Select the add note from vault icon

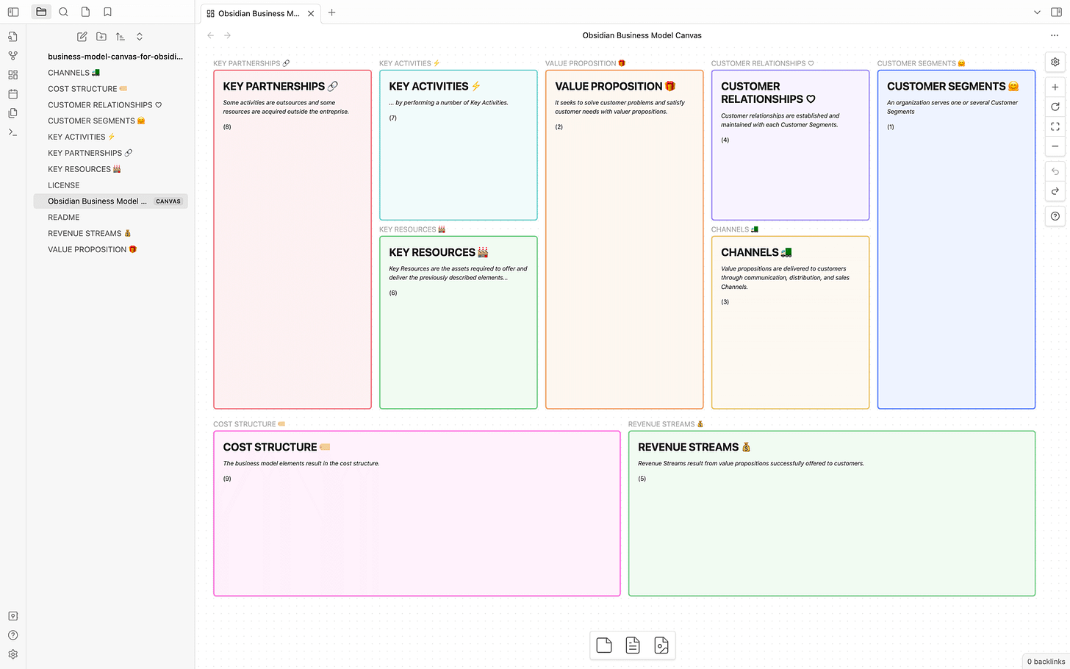pyautogui.click(x=633, y=645)
